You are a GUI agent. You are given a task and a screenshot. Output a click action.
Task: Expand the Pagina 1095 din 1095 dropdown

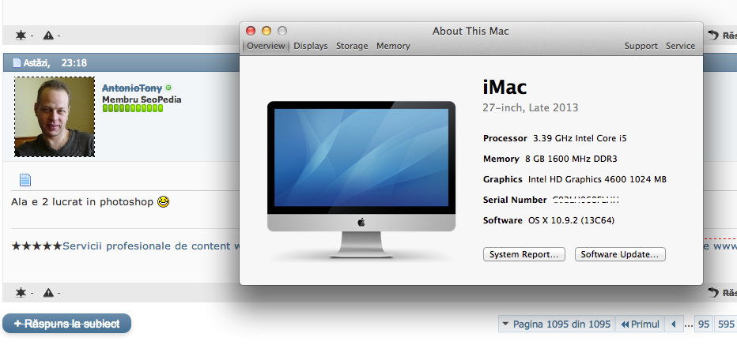pos(556,324)
